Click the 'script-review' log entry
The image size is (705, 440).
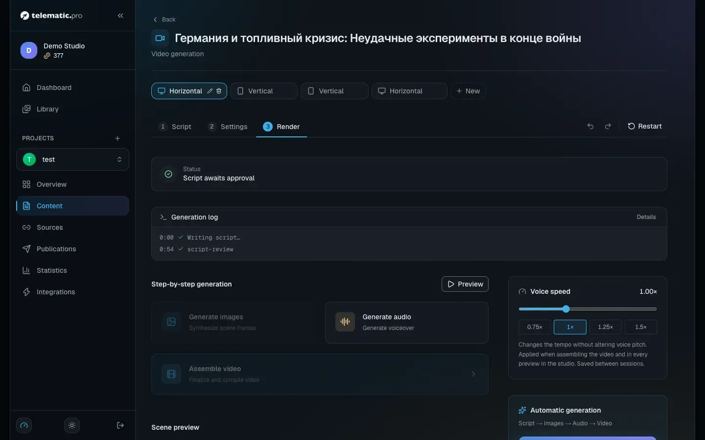pyautogui.click(x=211, y=249)
